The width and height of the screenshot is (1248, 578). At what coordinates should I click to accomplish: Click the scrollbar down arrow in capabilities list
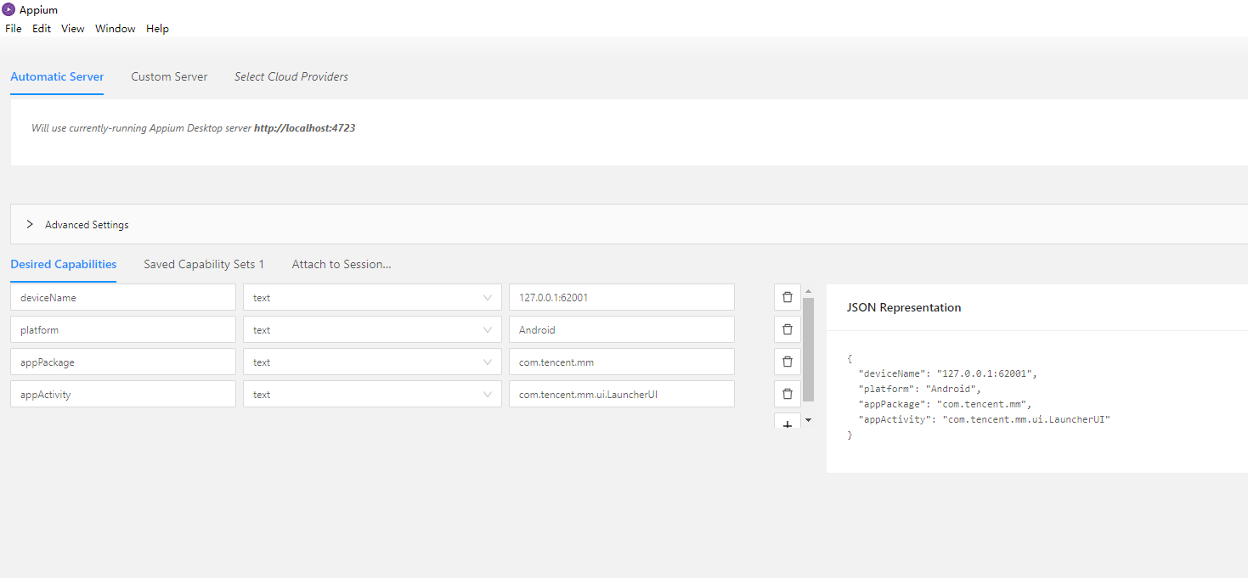(x=808, y=419)
